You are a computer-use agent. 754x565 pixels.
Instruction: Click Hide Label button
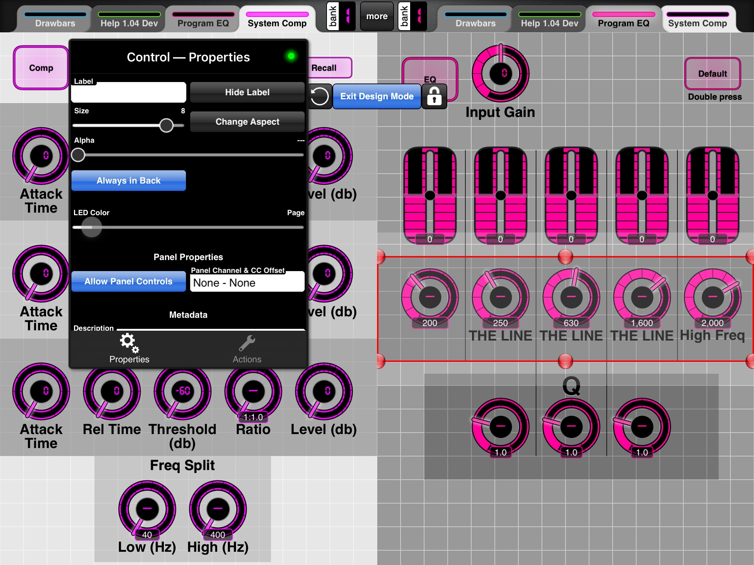pos(247,92)
